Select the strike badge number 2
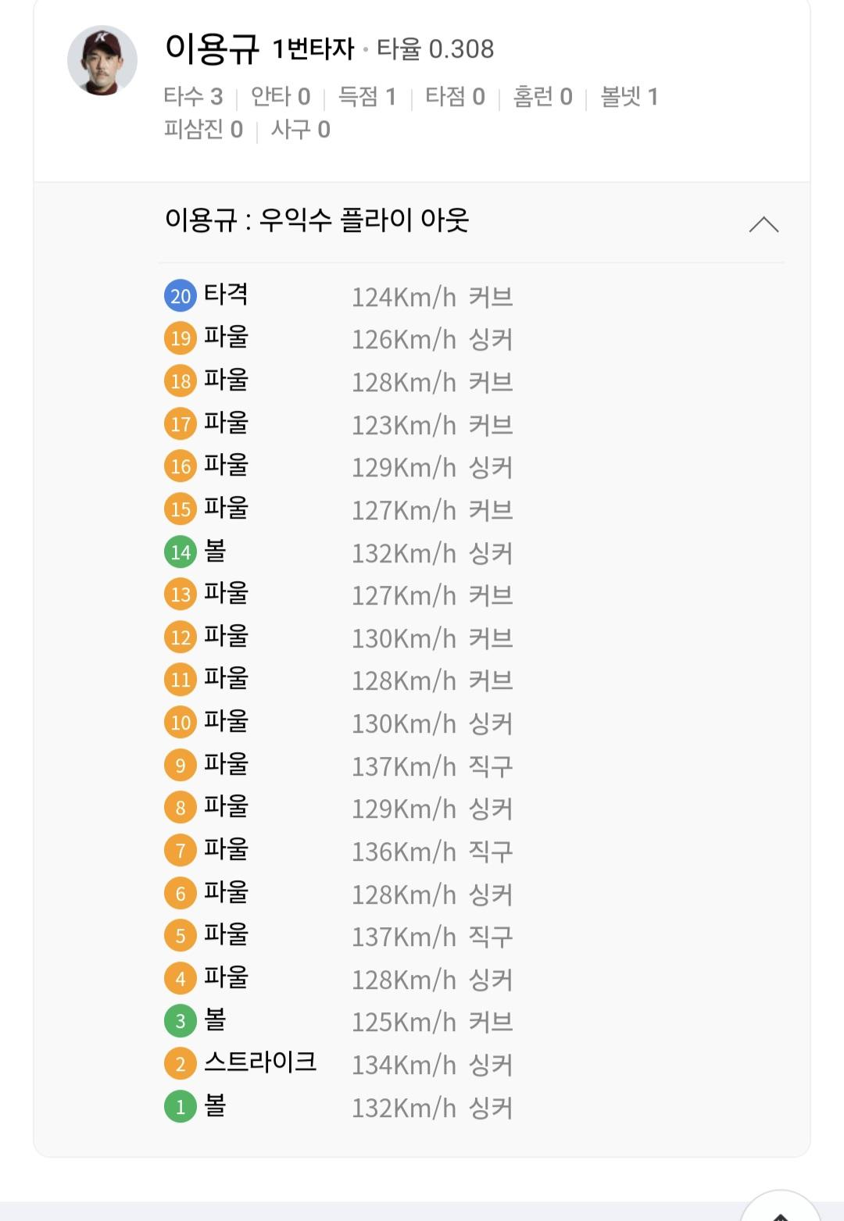 [181, 1064]
